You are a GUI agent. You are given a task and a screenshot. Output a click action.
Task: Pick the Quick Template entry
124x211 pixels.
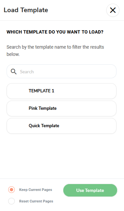tap(61, 126)
